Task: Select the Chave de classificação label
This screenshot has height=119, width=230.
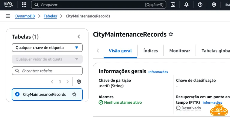Action: (x=196, y=80)
